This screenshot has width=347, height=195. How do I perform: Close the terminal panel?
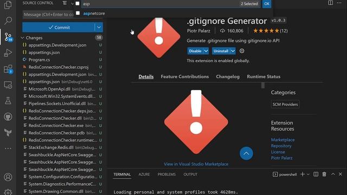(x=340, y=174)
